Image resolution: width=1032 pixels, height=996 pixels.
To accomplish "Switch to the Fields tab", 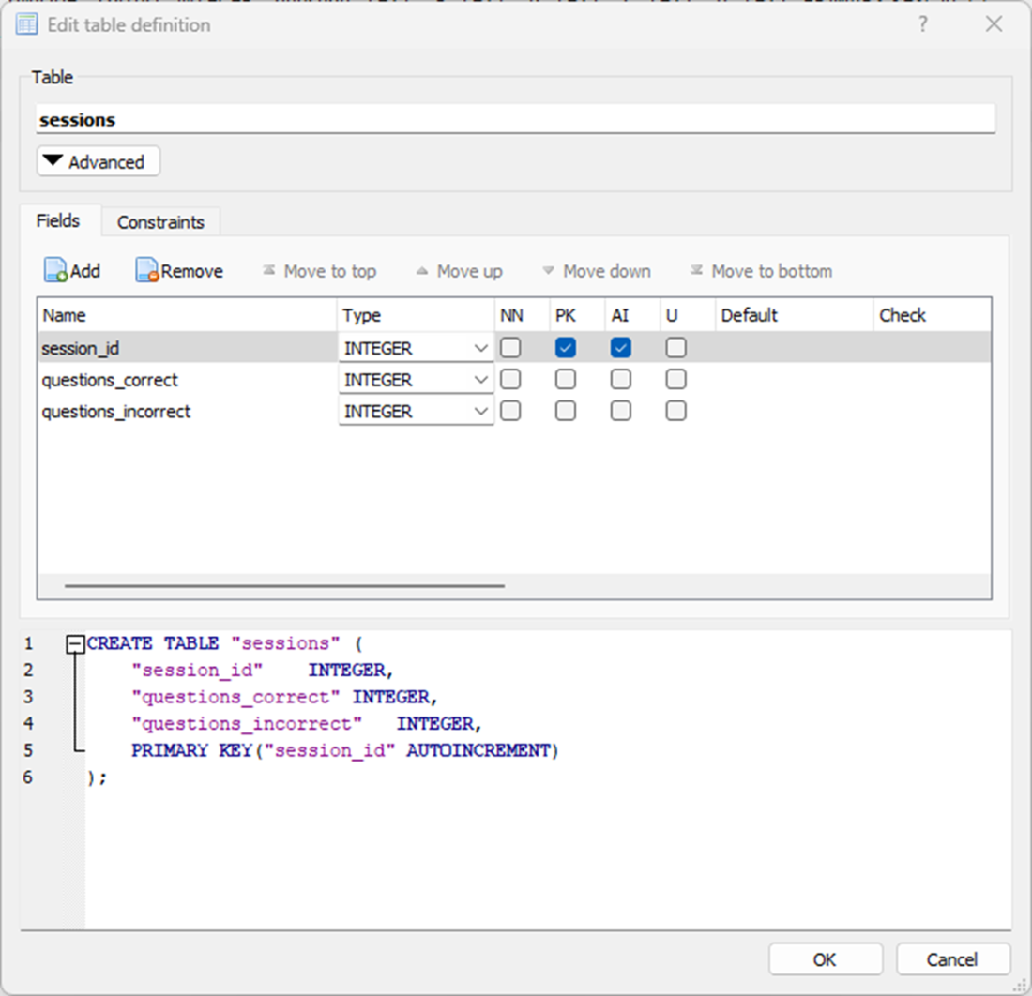I will pyautogui.click(x=58, y=220).
